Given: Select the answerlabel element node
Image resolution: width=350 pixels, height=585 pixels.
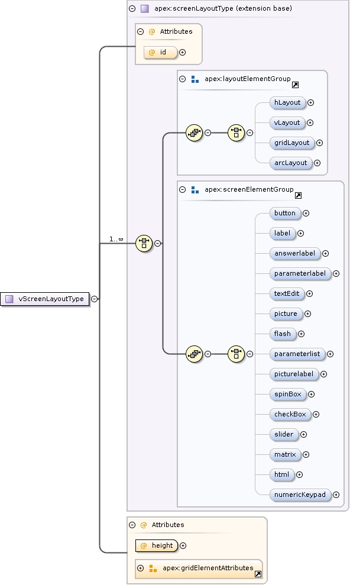Looking at the screenshot, I should coord(294,253).
